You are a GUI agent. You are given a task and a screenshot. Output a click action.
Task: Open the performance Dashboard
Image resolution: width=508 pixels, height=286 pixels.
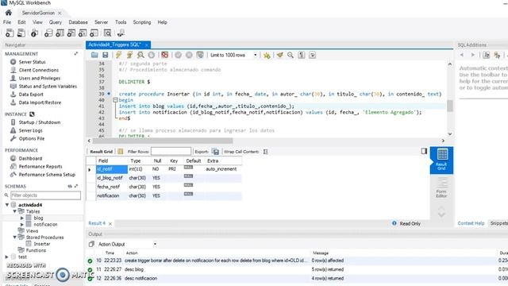click(30, 158)
